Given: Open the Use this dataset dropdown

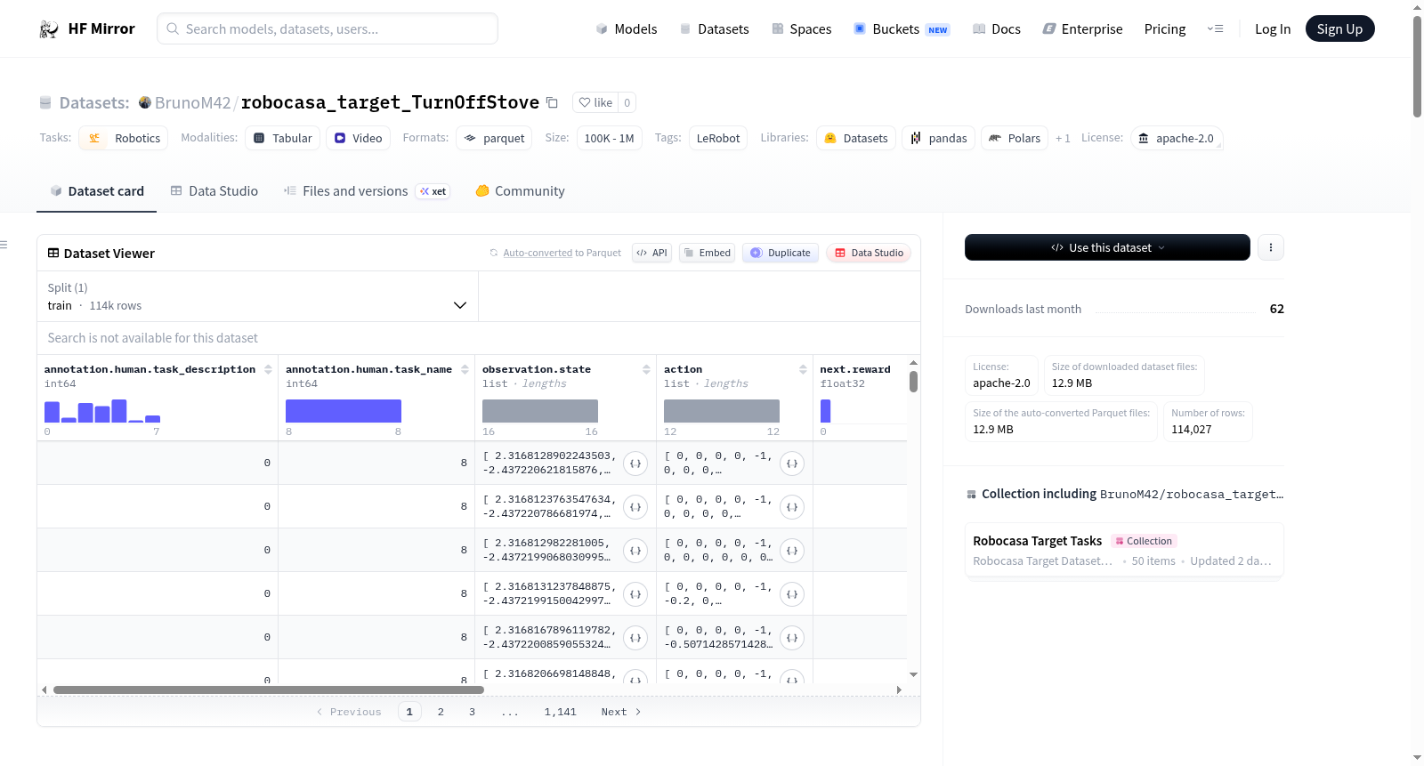Looking at the screenshot, I should [x=1107, y=247].
